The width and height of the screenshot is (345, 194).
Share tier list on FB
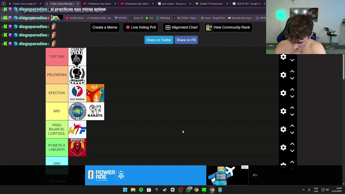click(x=186, y=40)
